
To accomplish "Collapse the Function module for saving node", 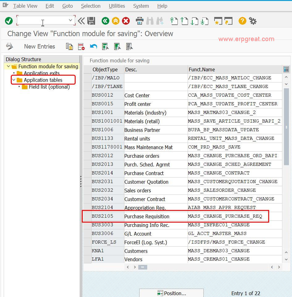I will 8,66.
